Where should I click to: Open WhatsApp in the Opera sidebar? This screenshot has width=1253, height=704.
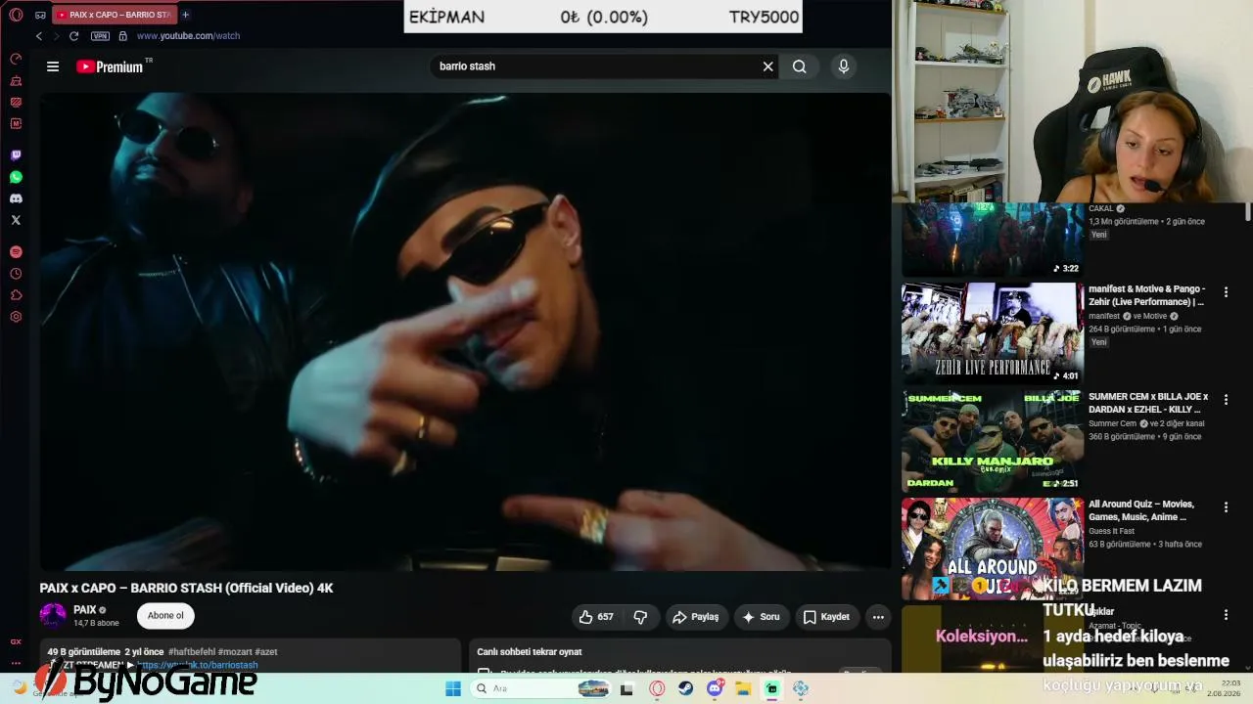pos(16,177)
